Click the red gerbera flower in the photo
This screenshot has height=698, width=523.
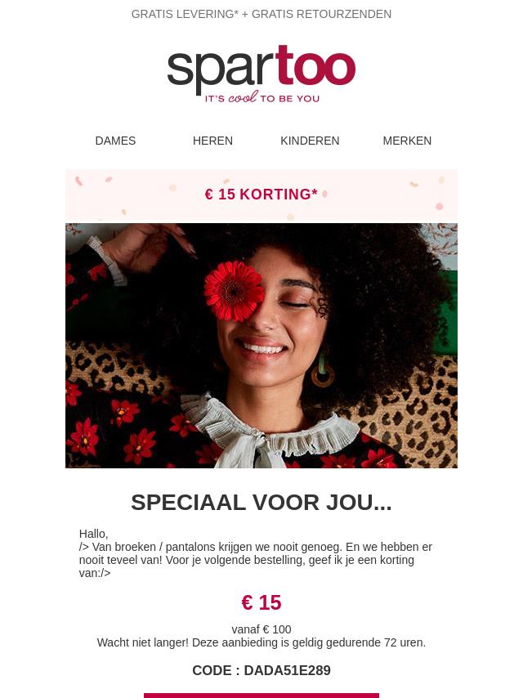(x=235, y=291)
